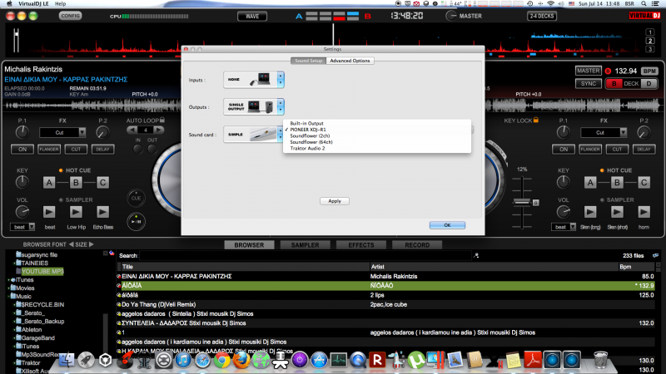Click the left deck play/pause button
666x374 pixels.
point(136,221)
